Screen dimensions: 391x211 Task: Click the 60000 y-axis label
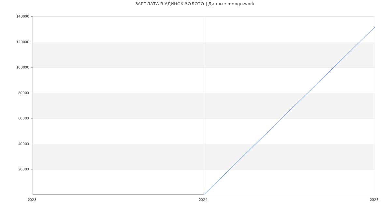23,118
